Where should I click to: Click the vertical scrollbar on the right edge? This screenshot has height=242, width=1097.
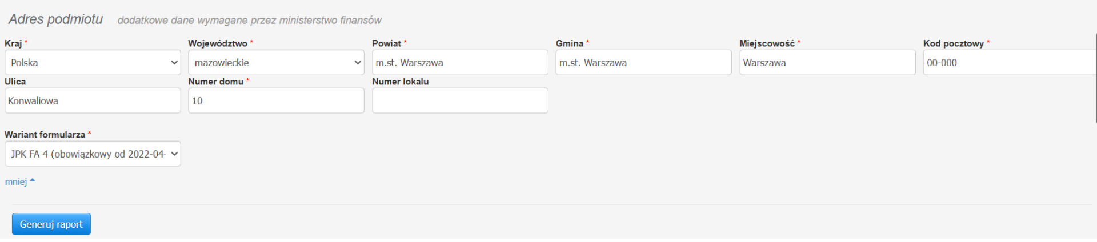coord(1095,78)
